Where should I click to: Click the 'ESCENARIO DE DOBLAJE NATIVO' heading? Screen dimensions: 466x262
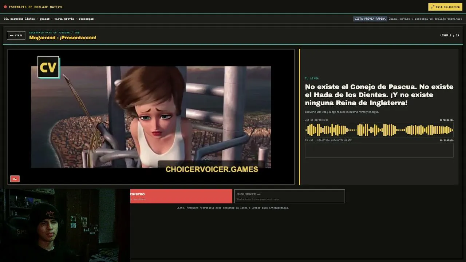35,7
